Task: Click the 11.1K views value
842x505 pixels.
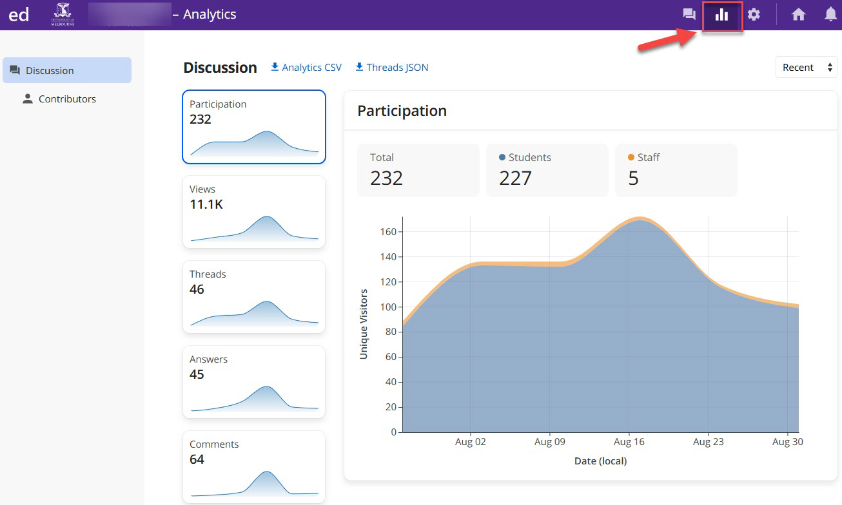Action: click(x=206, y=204)
